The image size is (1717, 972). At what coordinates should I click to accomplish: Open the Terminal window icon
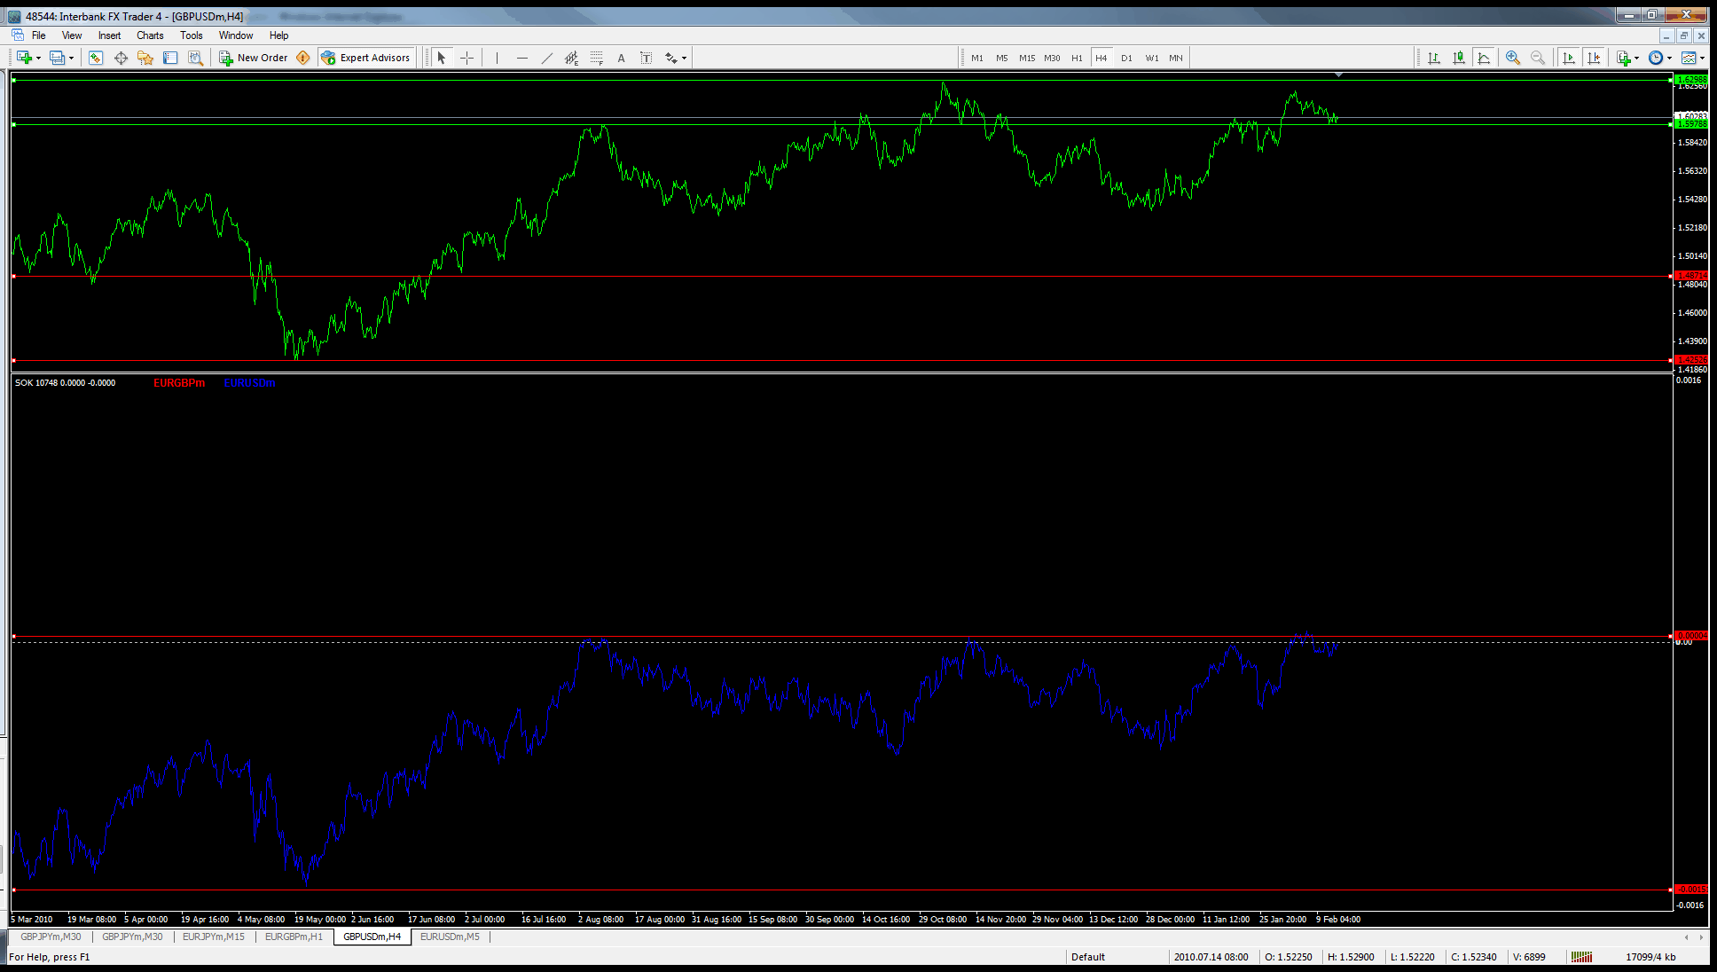click(170, 58)
